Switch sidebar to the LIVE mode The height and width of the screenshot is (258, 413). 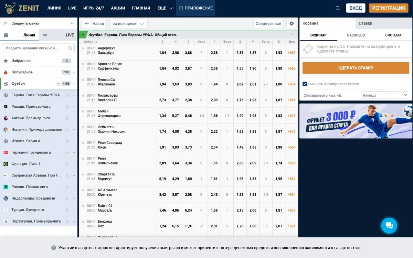pyautogui.click(x=59, y=35)
